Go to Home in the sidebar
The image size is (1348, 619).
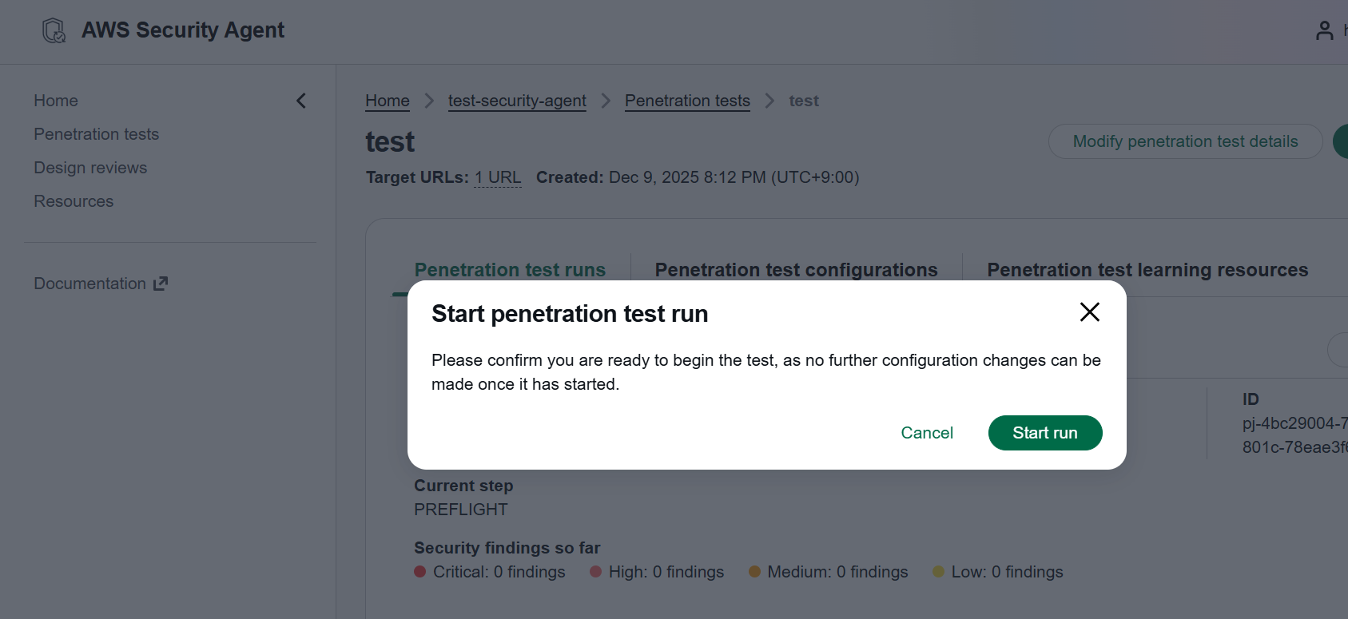(x=56, y=101)
